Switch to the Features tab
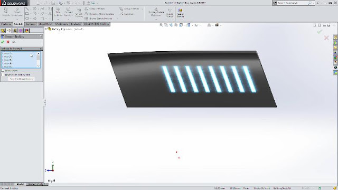Image resolution: width=338 pixels, height=190 pixels. point(6,24)
